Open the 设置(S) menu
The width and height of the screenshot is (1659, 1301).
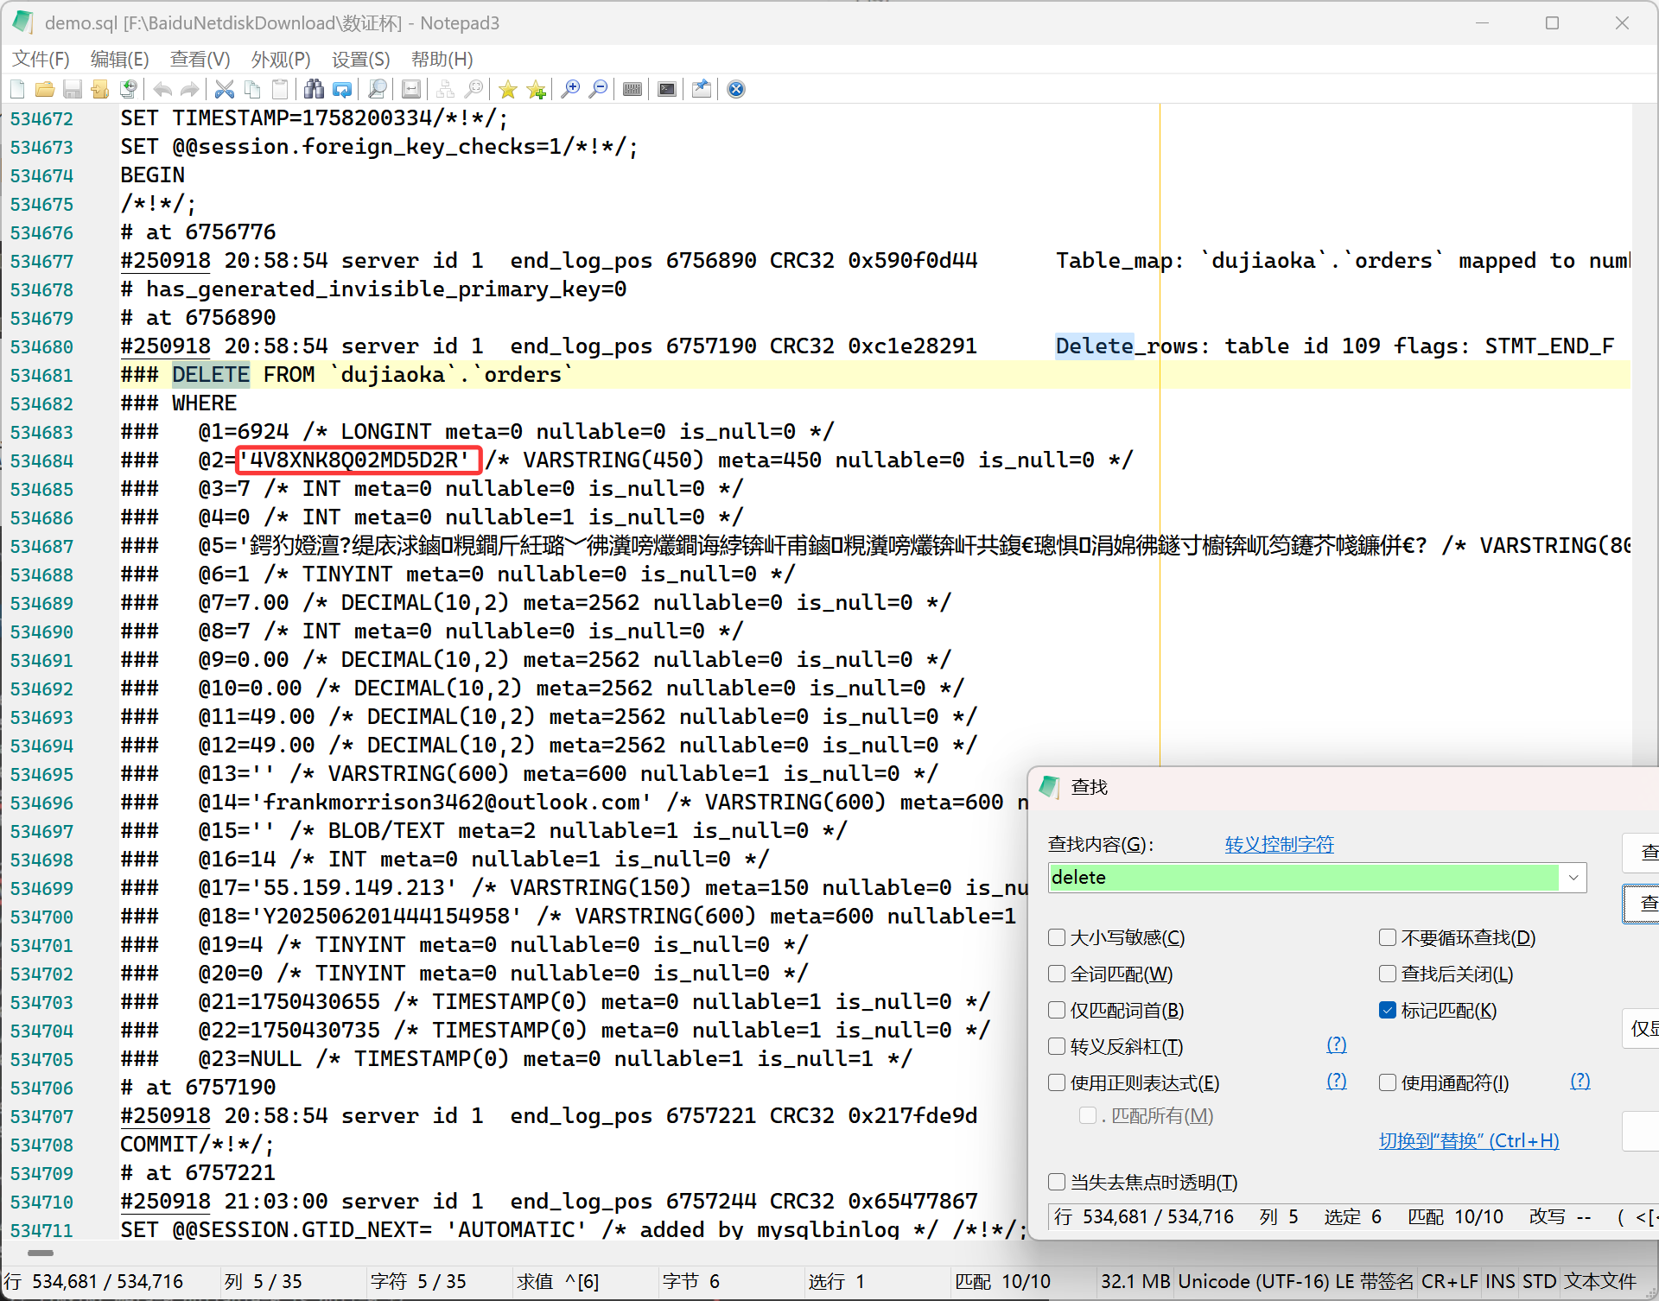click(x=360, y=59)
